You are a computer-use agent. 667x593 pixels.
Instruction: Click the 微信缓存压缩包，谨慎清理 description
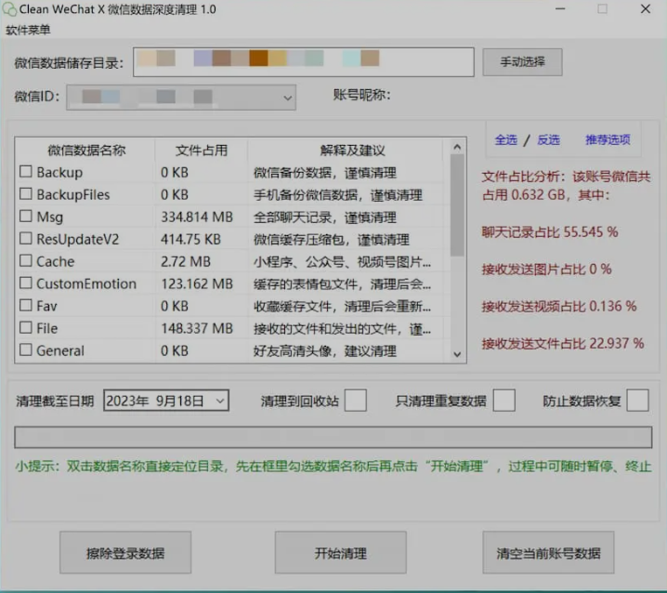pyautogui.click(x=332, y=240)
